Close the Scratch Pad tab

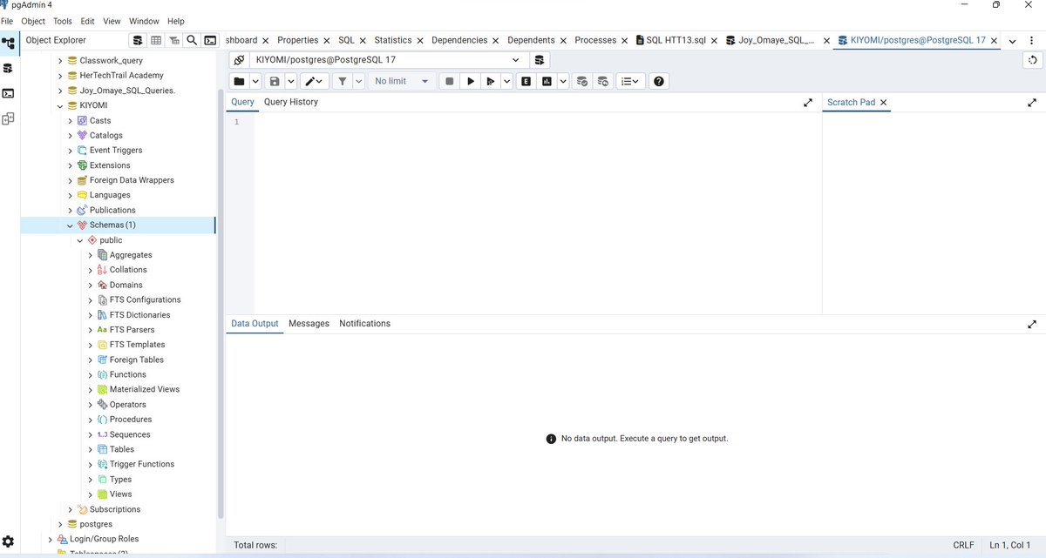(x=883, y=102)
